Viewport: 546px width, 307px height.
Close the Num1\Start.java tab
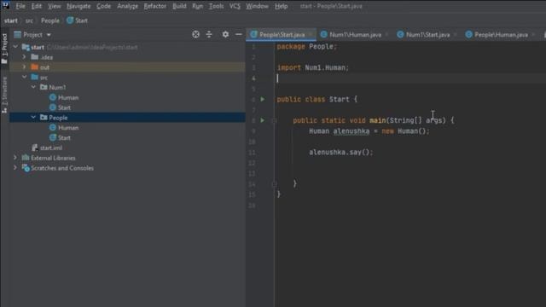455,34
